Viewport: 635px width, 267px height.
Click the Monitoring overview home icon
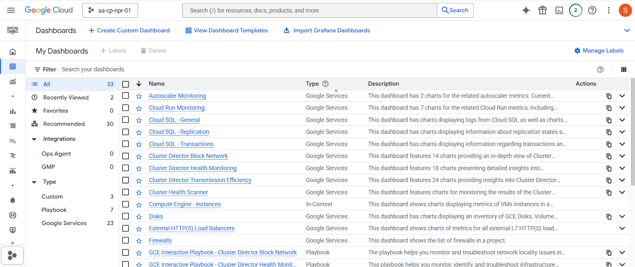13,51
